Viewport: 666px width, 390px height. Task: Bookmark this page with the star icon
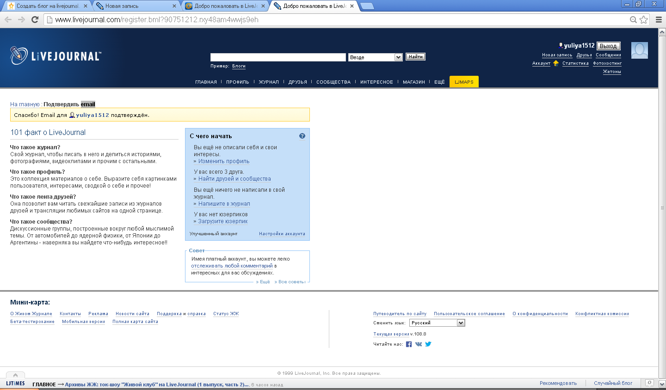(x=643, y=19)
